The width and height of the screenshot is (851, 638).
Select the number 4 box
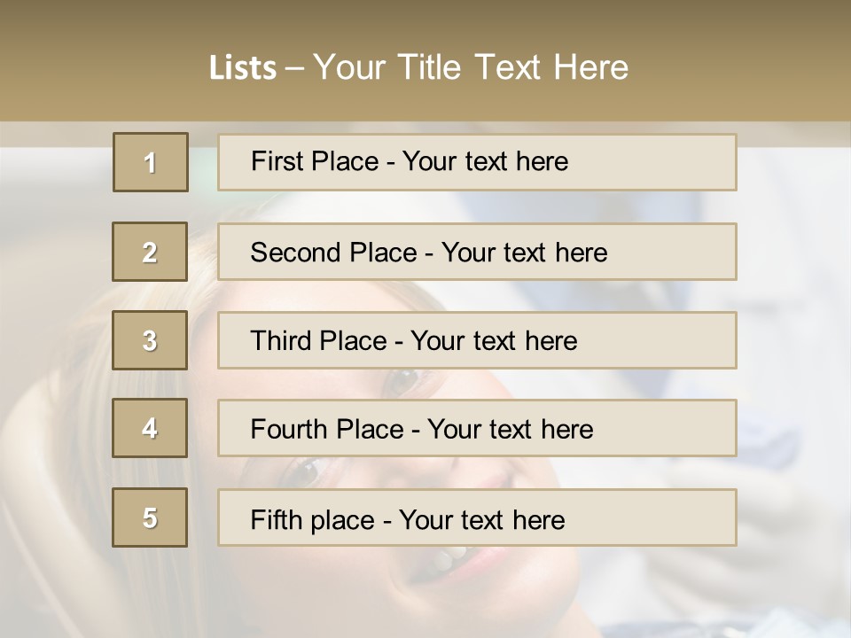point(150,428)
